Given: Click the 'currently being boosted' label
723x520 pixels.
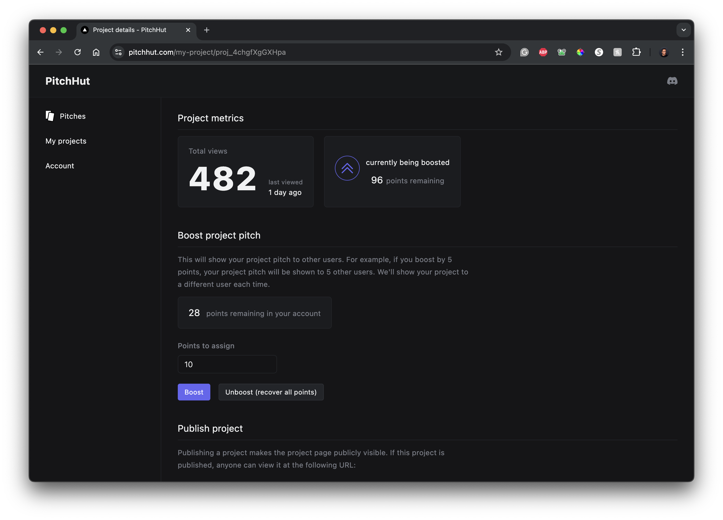Looking at the screenshot, I should 407,162.
